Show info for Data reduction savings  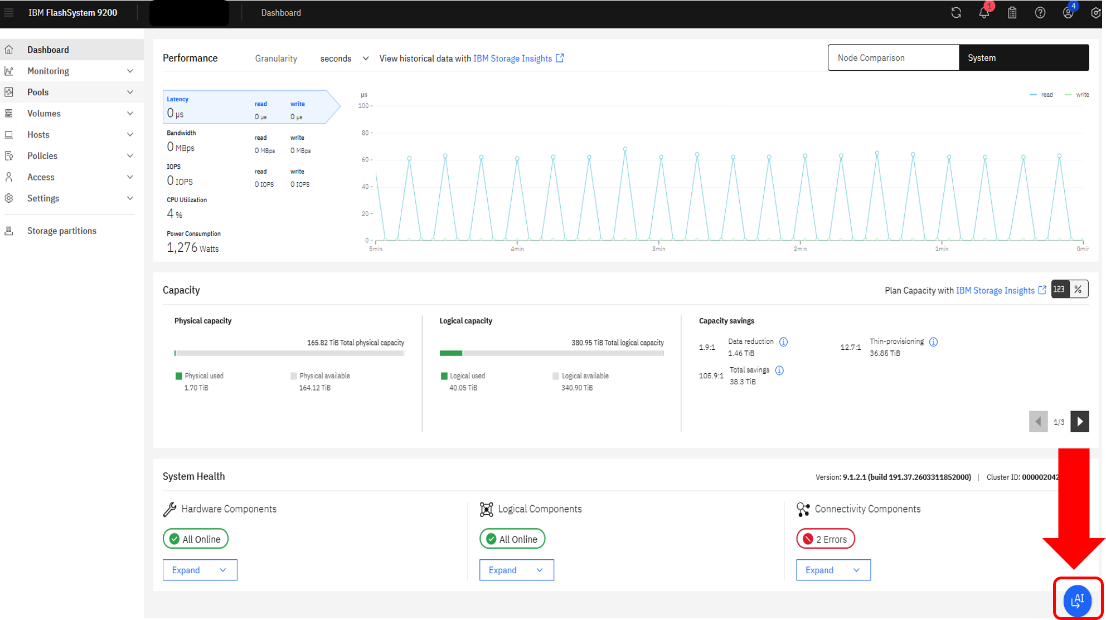(783, 342)
